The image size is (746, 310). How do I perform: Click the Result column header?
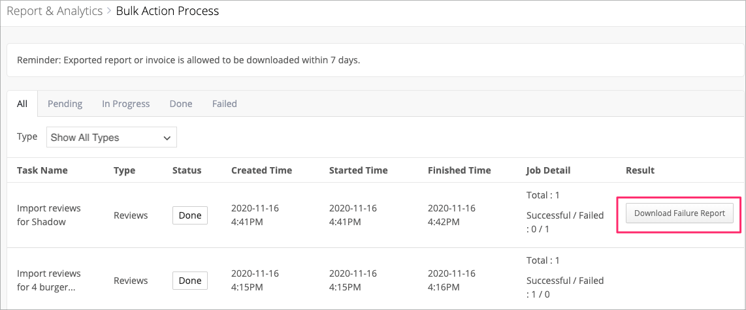point(640,170)
